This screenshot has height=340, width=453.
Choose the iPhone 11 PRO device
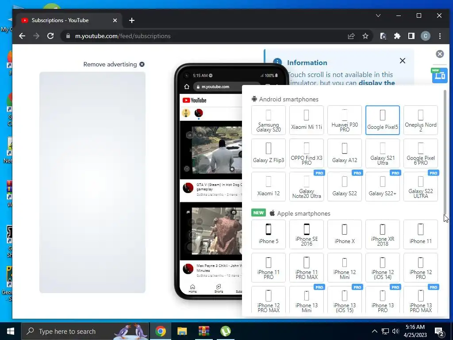[269, 268]
